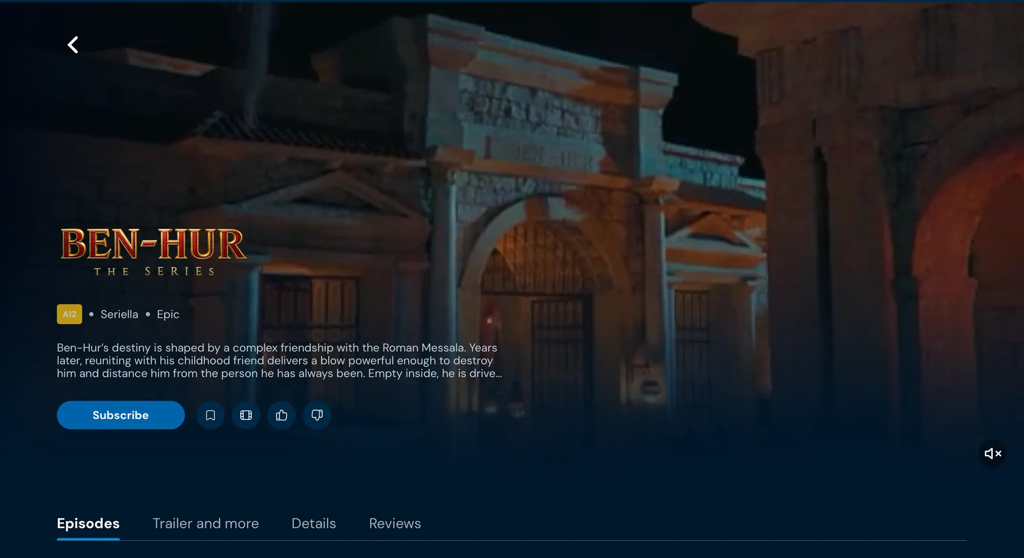Switch to Trailer and more tab
This screenshot has height=558, width=1024.
point(206,524)
